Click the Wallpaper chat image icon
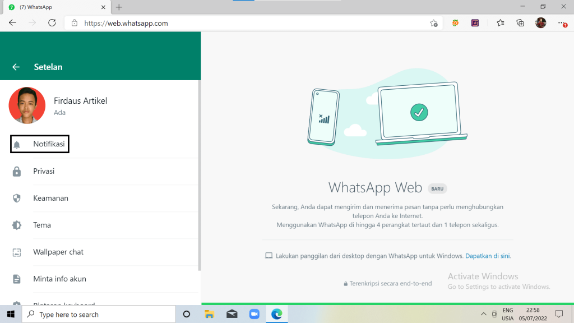This screenshot has height=323, width=574. pyautogui.click(x=17, y=252)
